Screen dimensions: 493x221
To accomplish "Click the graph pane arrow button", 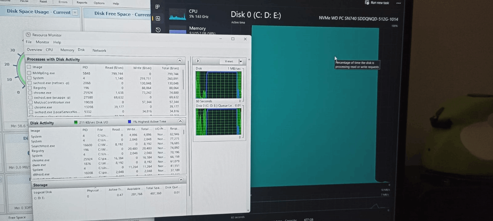I will point(198,61).
